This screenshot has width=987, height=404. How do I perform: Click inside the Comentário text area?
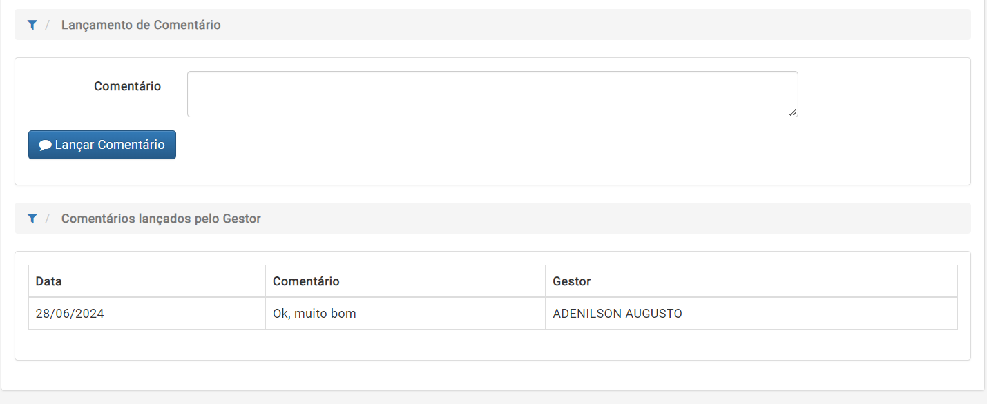pos(492,94)
